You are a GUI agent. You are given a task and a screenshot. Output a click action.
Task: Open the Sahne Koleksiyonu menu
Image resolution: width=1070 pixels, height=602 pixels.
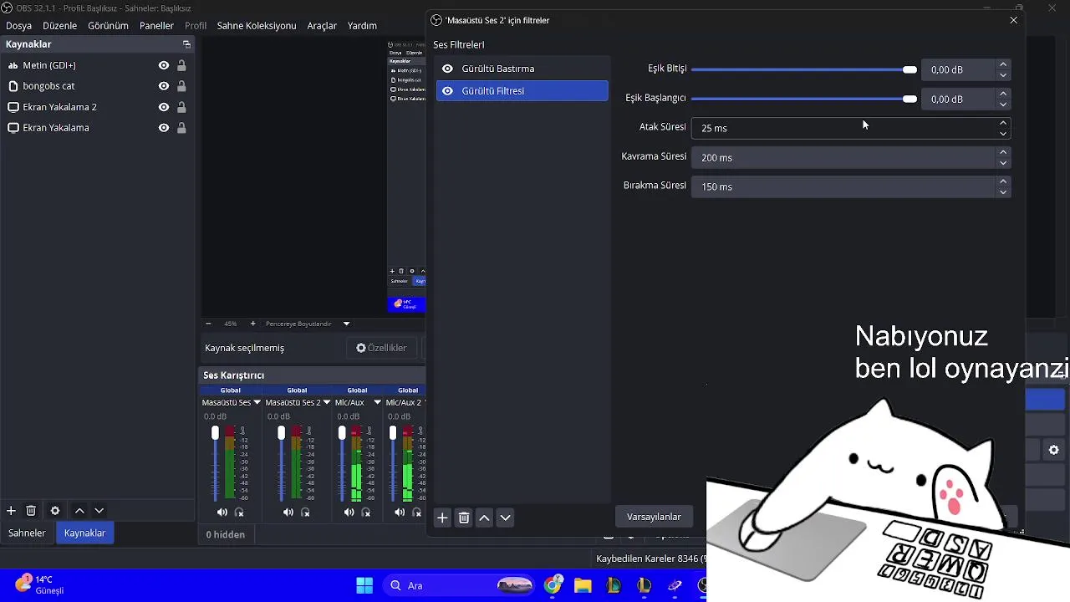point(257,26)
